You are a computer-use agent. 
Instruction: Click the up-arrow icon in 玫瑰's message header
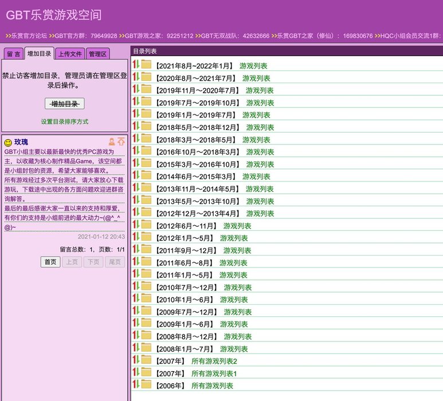click(120, 141)
